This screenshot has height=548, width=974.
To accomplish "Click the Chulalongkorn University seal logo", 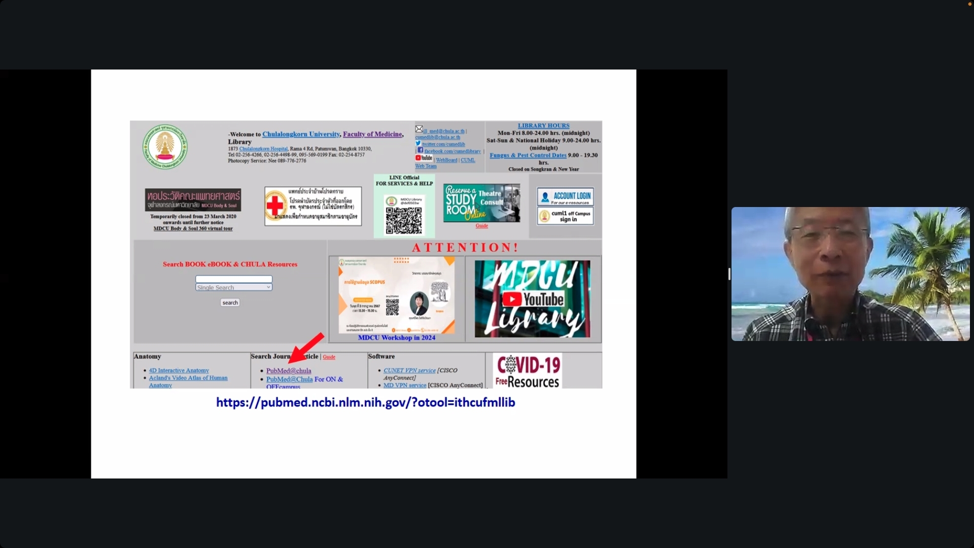I will 165,147.
